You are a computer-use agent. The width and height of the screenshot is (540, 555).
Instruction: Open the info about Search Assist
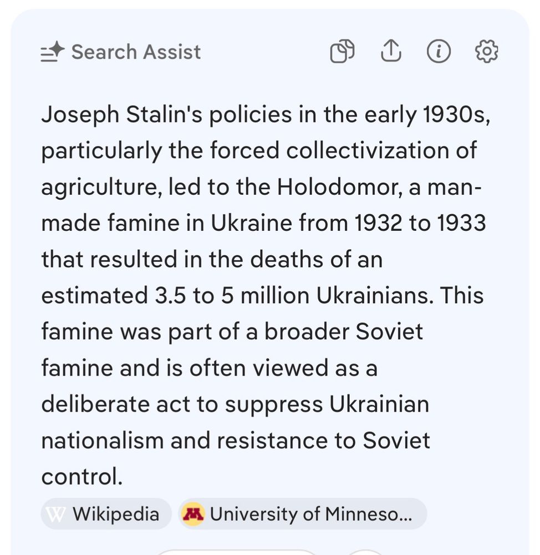pos(439,51)
